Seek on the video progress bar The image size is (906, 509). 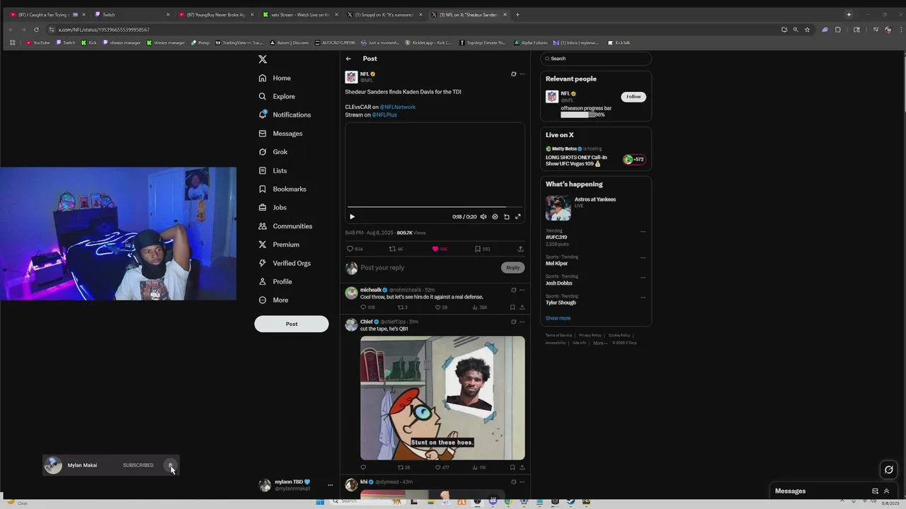(x=435, y=207)
